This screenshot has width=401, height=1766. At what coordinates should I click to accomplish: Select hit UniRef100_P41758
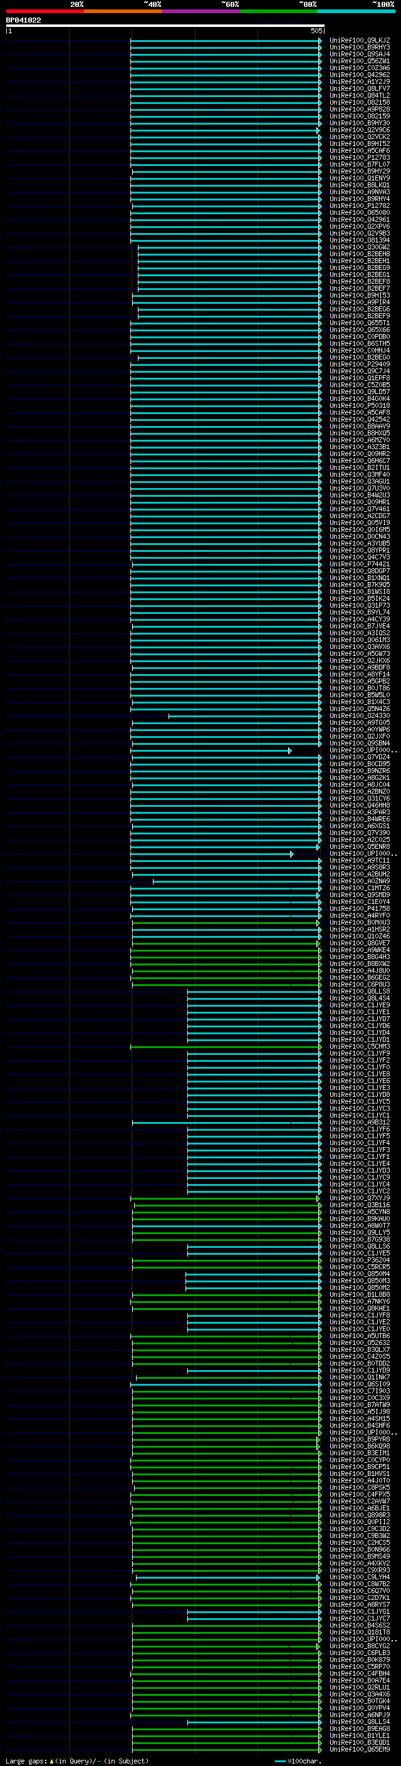coord(360,909)
